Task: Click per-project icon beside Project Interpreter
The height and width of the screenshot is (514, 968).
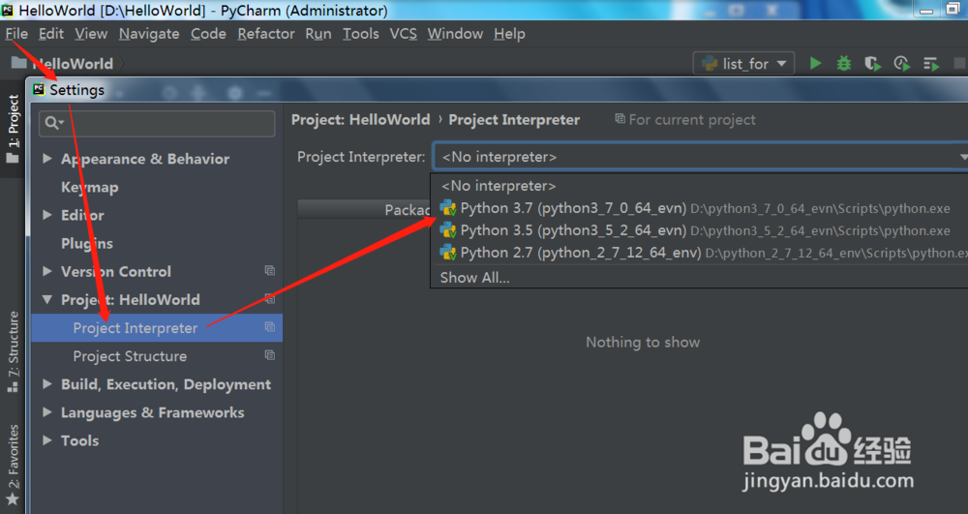Action: point(270,327)
